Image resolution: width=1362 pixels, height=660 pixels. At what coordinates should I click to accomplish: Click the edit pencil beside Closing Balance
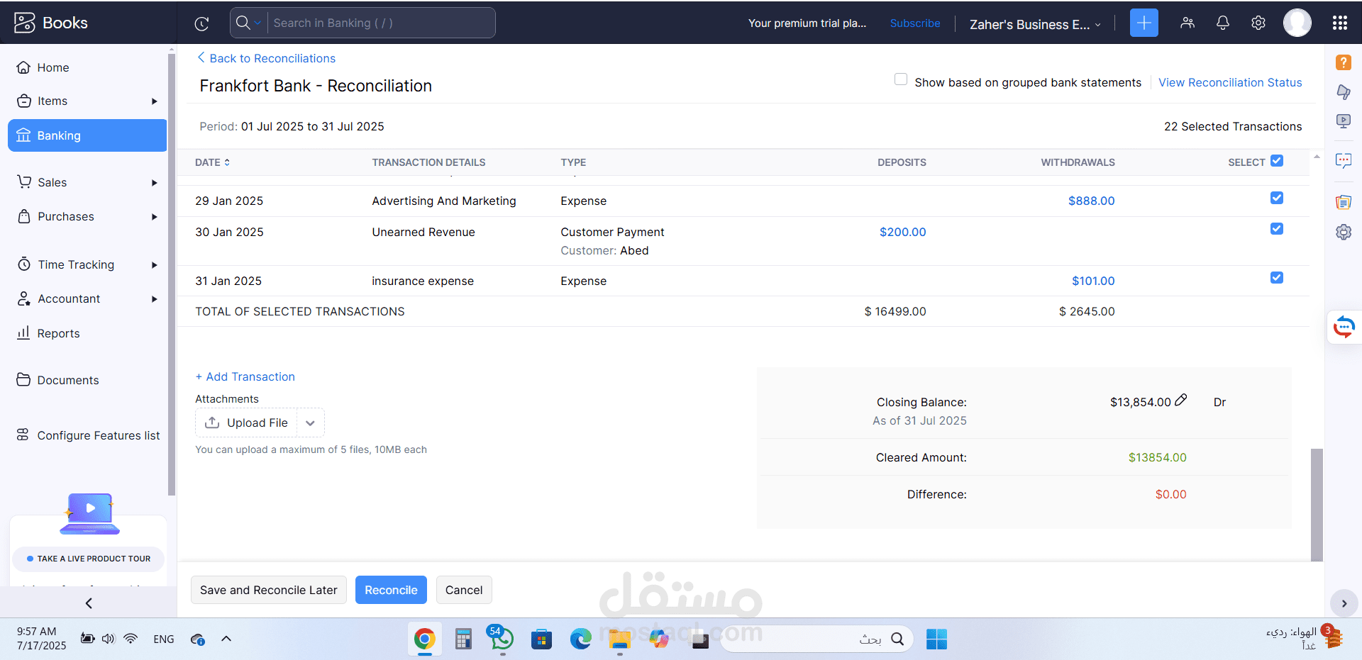click(x=1181, y=400)
